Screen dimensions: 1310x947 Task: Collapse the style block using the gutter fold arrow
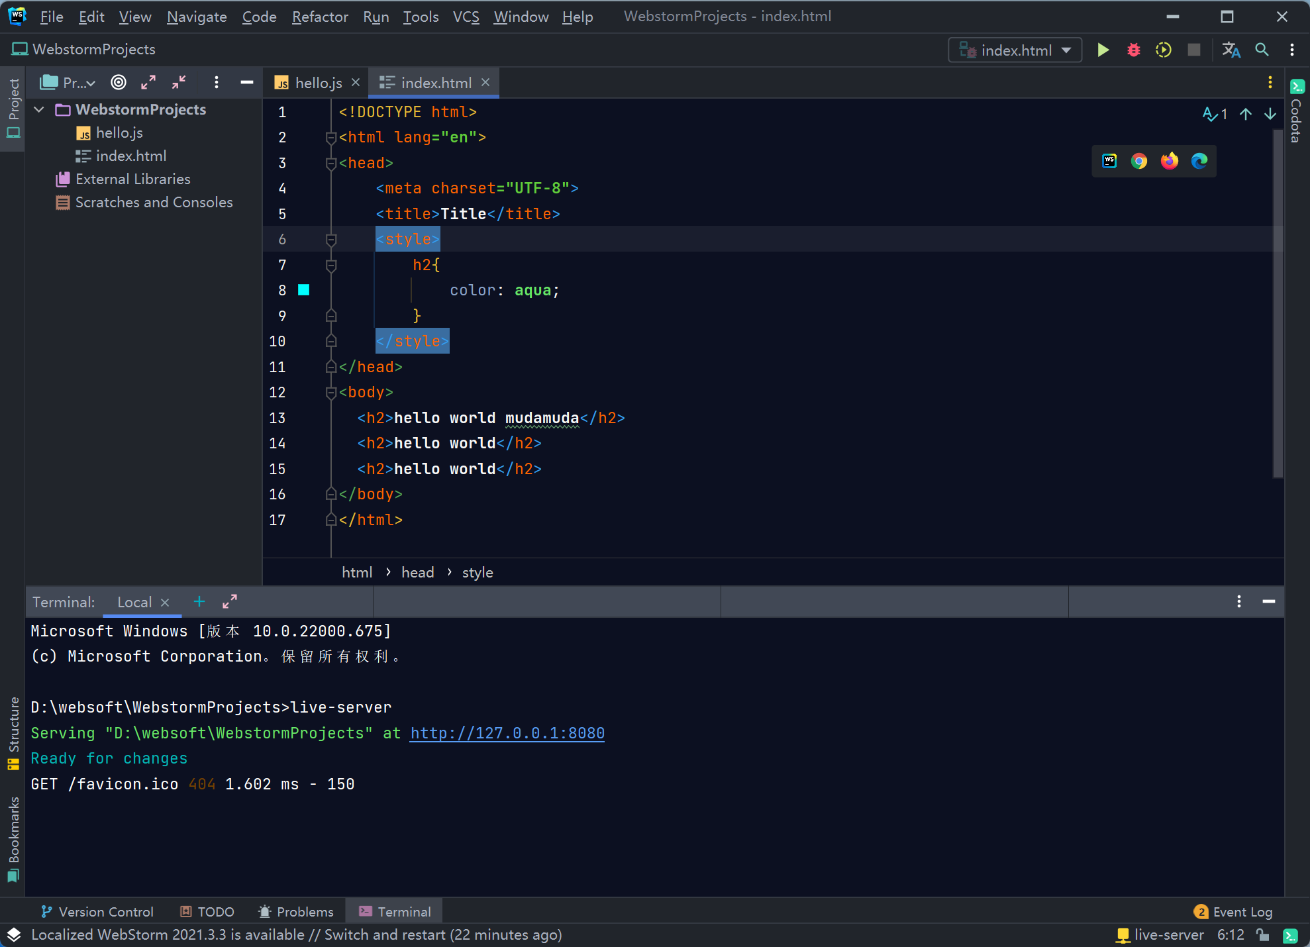tap(331, 239)
